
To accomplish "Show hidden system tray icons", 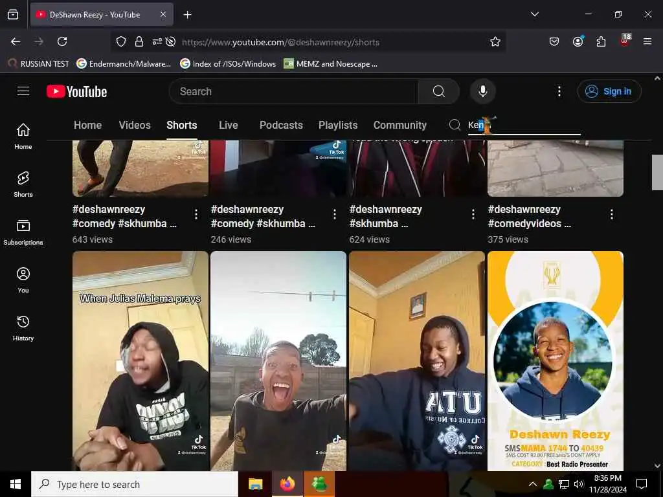I will click(533, 484).
